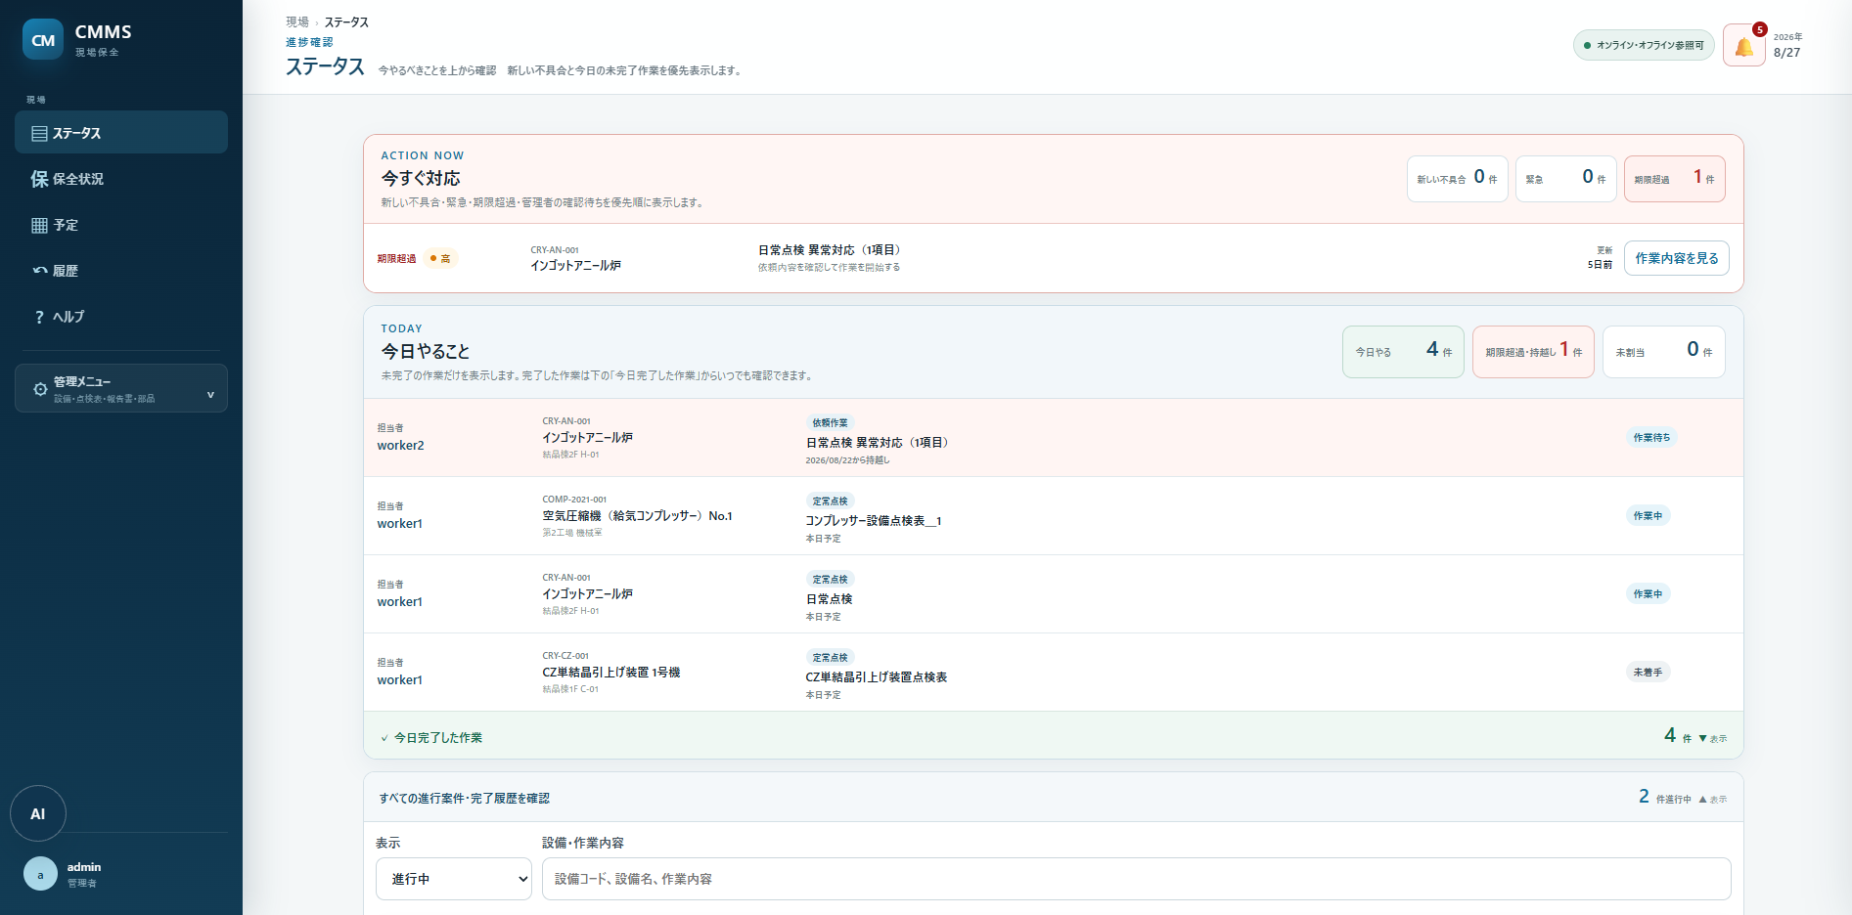Image resolution: width=1852 pixels, height=915 pixels.
Task: Click 未着手 status badge
Action: [x=1648, y=672]
